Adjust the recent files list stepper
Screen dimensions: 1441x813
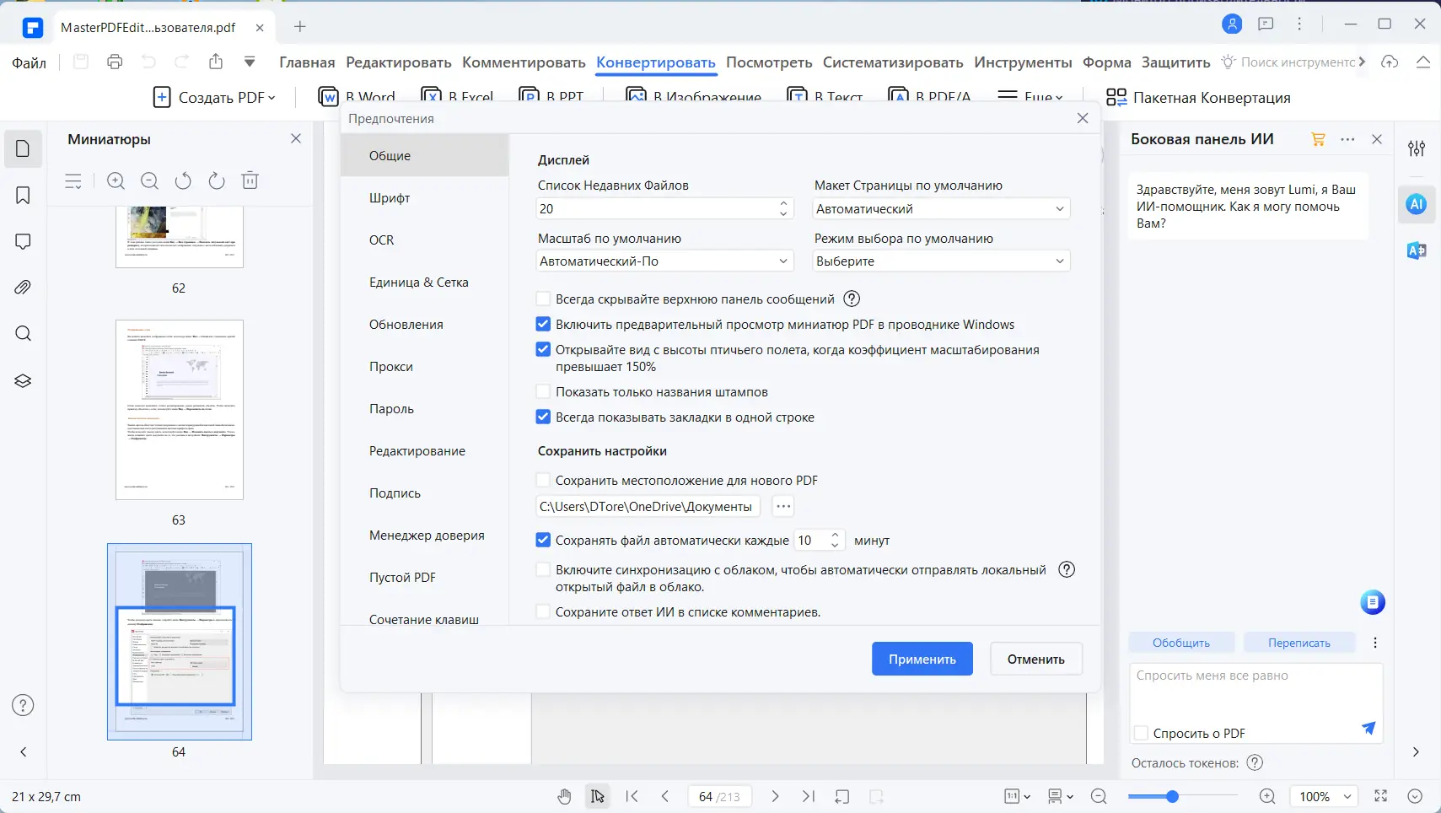pyautogui.click(x=783, y=208)
